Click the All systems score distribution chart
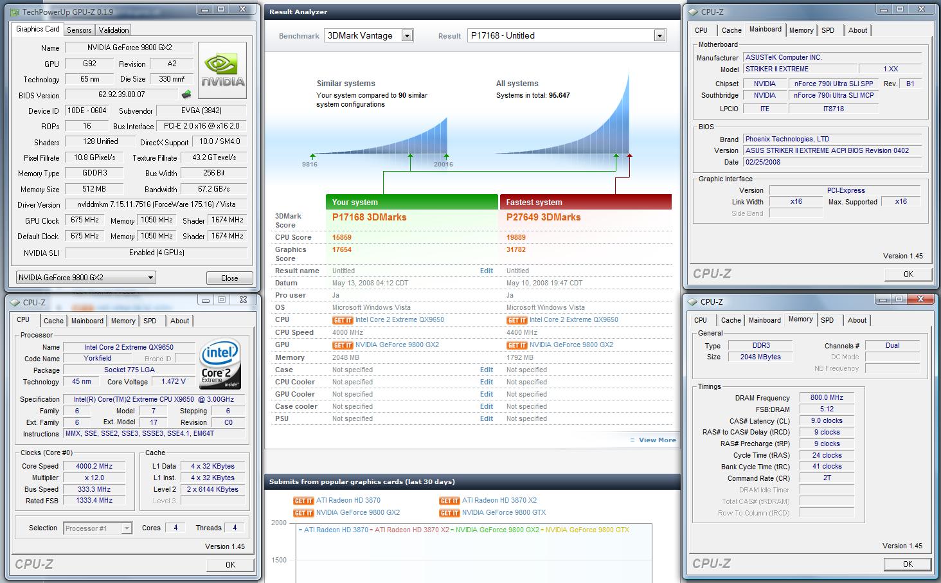The height and width of the screenshot is (583, 941). pos(562,114)
